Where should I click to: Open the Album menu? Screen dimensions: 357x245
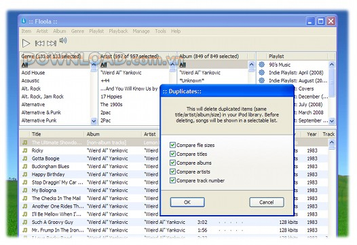(x=60, y=31)
